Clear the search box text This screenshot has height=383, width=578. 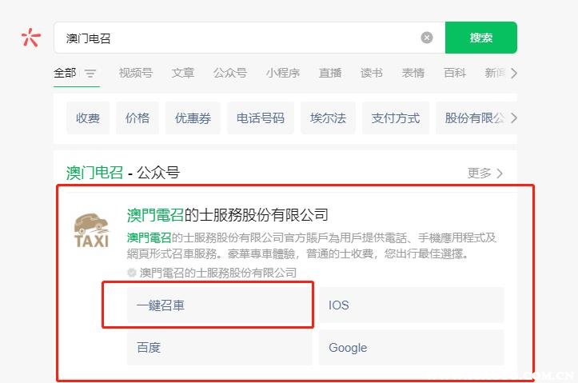point(427,38)
